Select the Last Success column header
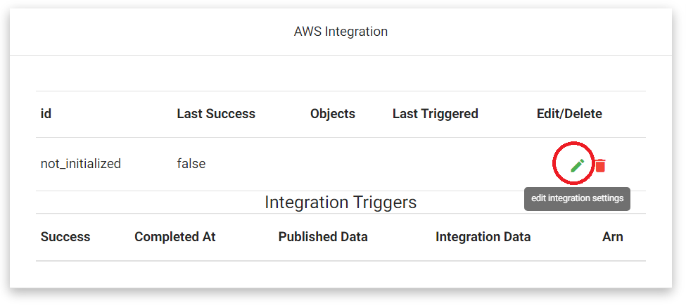 click(x=216, y=114)
